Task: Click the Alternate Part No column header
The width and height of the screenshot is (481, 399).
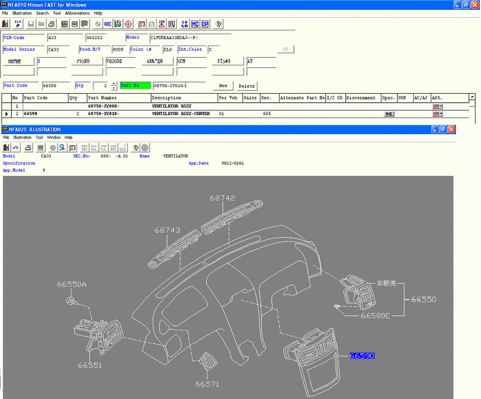Action: (x=302, y=98)
